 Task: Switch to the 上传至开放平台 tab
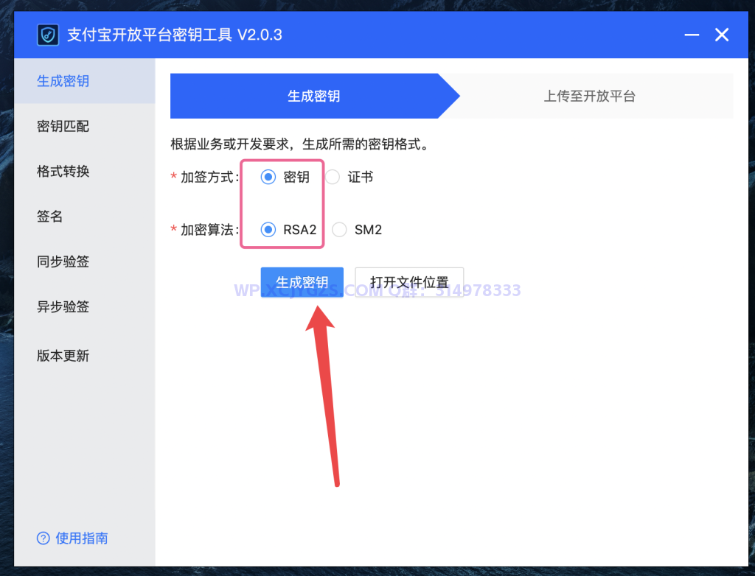coord(589,96)
